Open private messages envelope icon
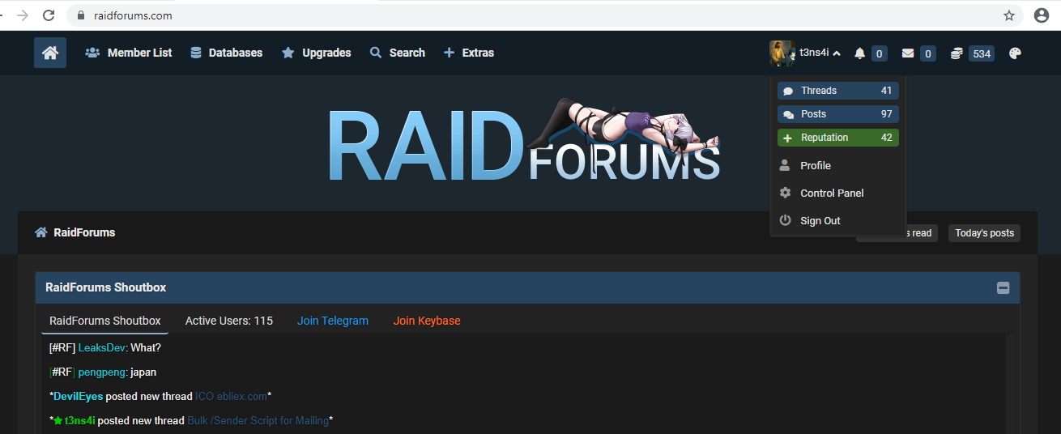Image resolution: width=1061 pixels, height=434 pixels. pyautogui.click(x=908, y=53)
